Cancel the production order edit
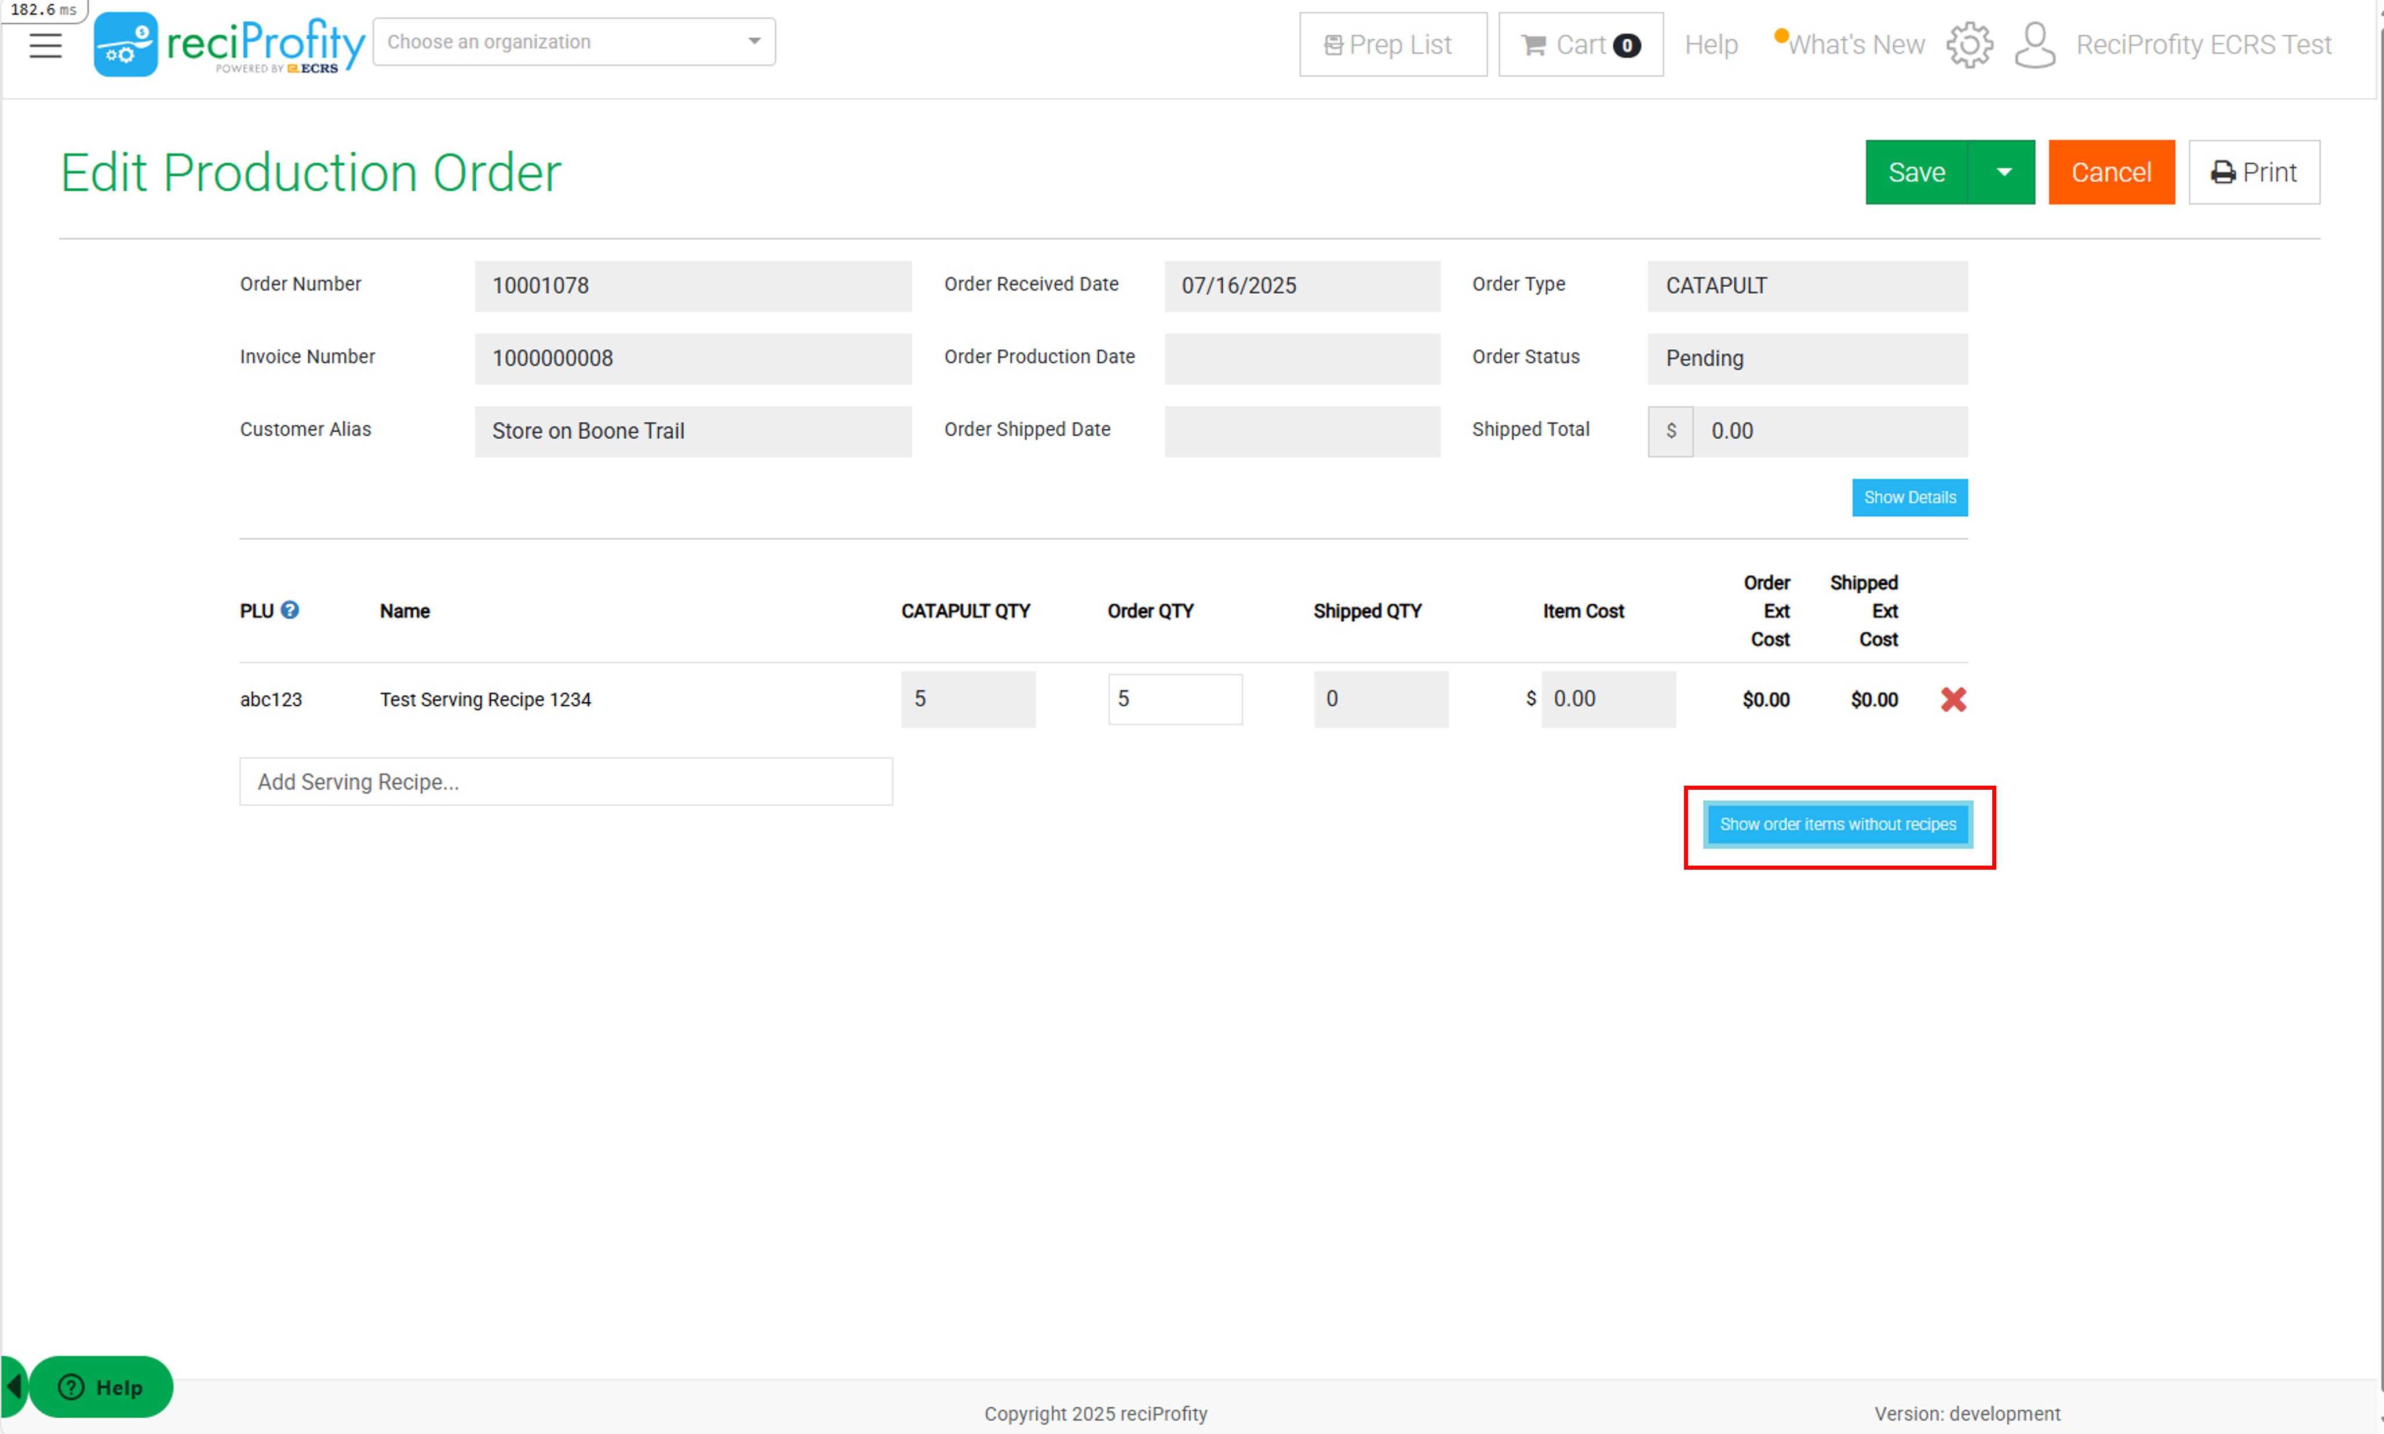Viewport: 2384px width, 1434px height. (x=2110, y=172)
